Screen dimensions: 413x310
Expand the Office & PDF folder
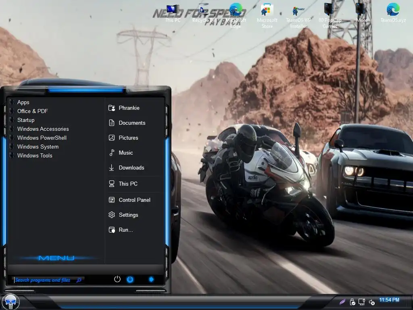pos(32,111)
